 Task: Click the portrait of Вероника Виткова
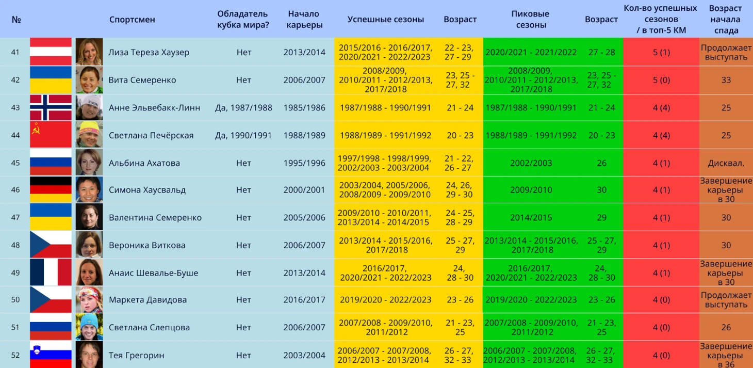click(89, 245)
